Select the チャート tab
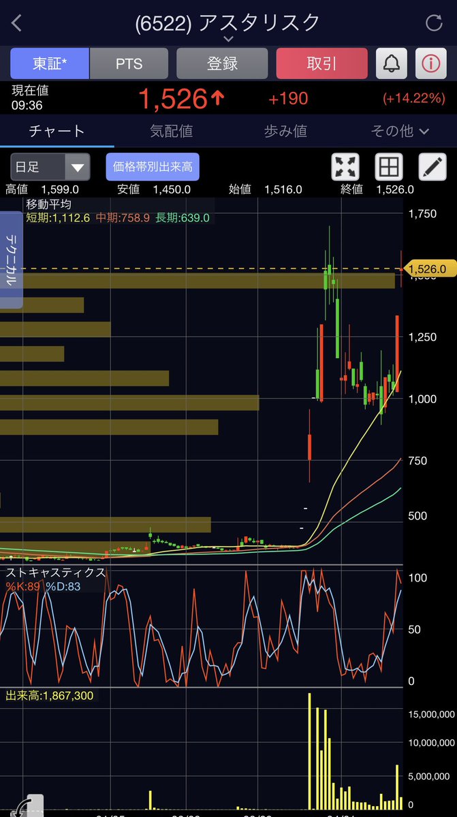This screenshot has width=457, height=817. pos(57,131)
